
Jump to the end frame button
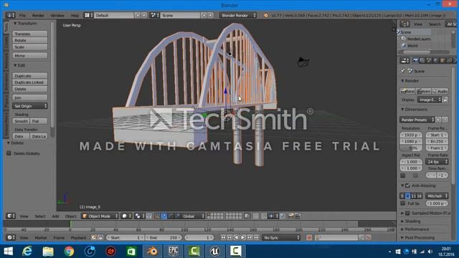(x=257, y=237)
